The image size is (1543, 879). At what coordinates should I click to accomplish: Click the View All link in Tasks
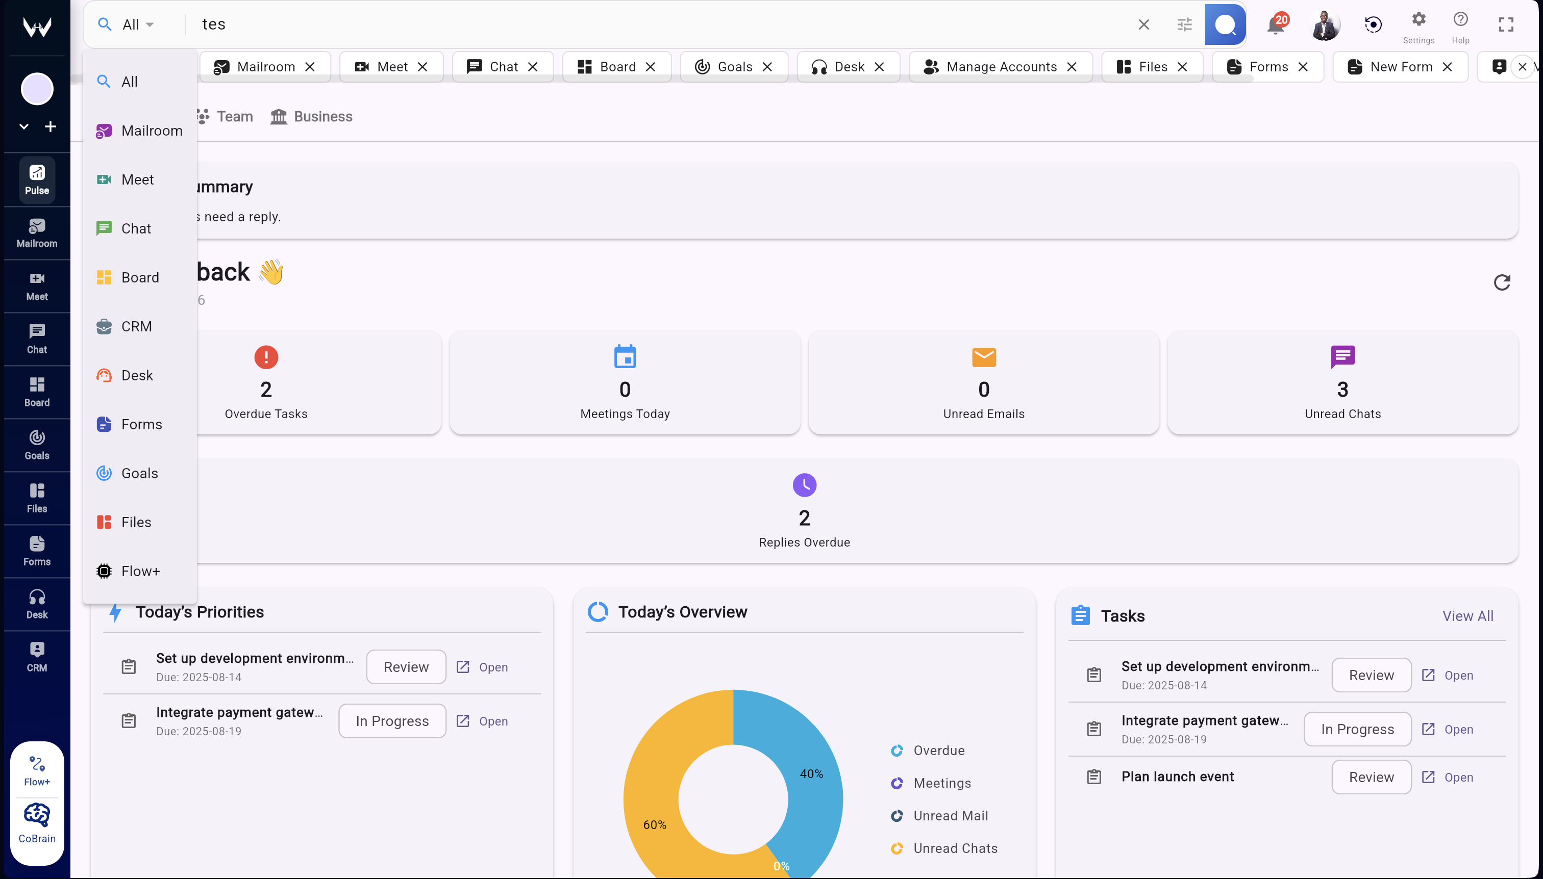(1467, 616)
